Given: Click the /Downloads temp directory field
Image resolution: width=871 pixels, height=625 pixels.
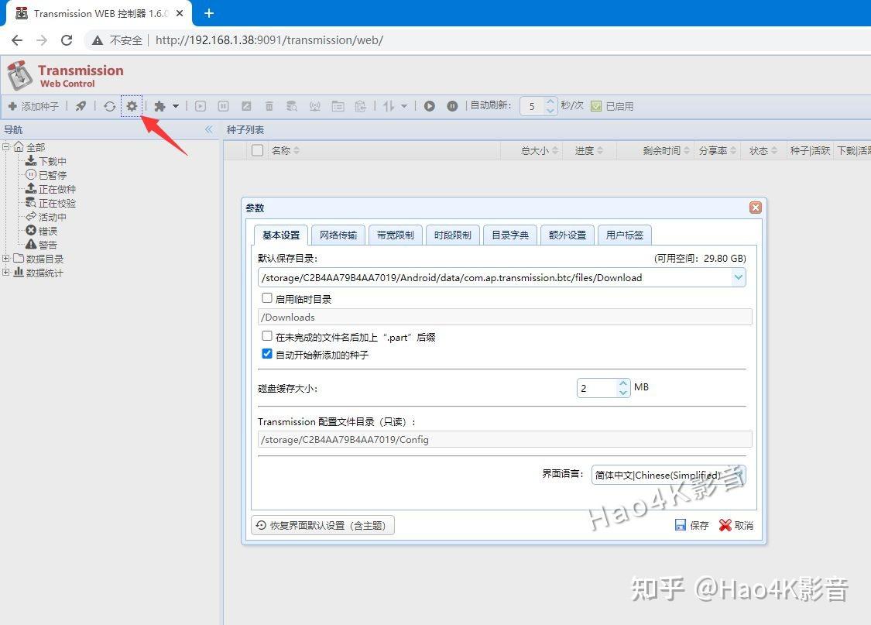Looking at the screenshot, I should click(505, 318).
